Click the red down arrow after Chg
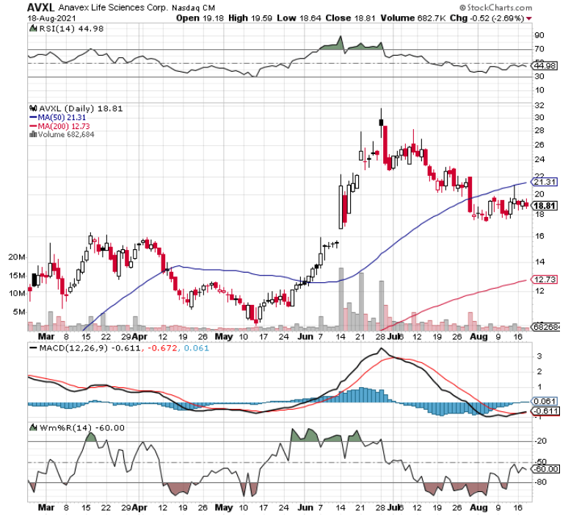582x519 pixels. 529,18
